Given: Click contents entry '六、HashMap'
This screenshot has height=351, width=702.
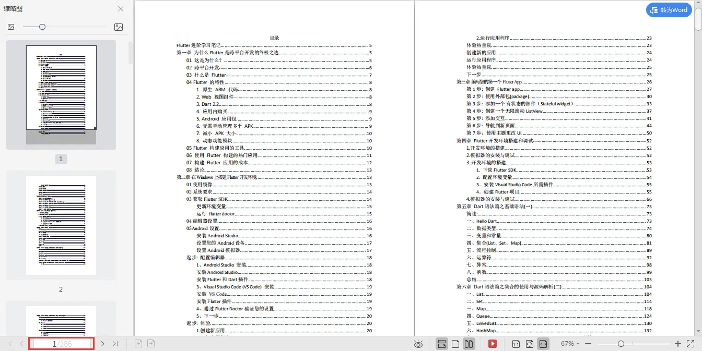Looking at the screenshot, I should pyautogui.click(x=559, y=330).
